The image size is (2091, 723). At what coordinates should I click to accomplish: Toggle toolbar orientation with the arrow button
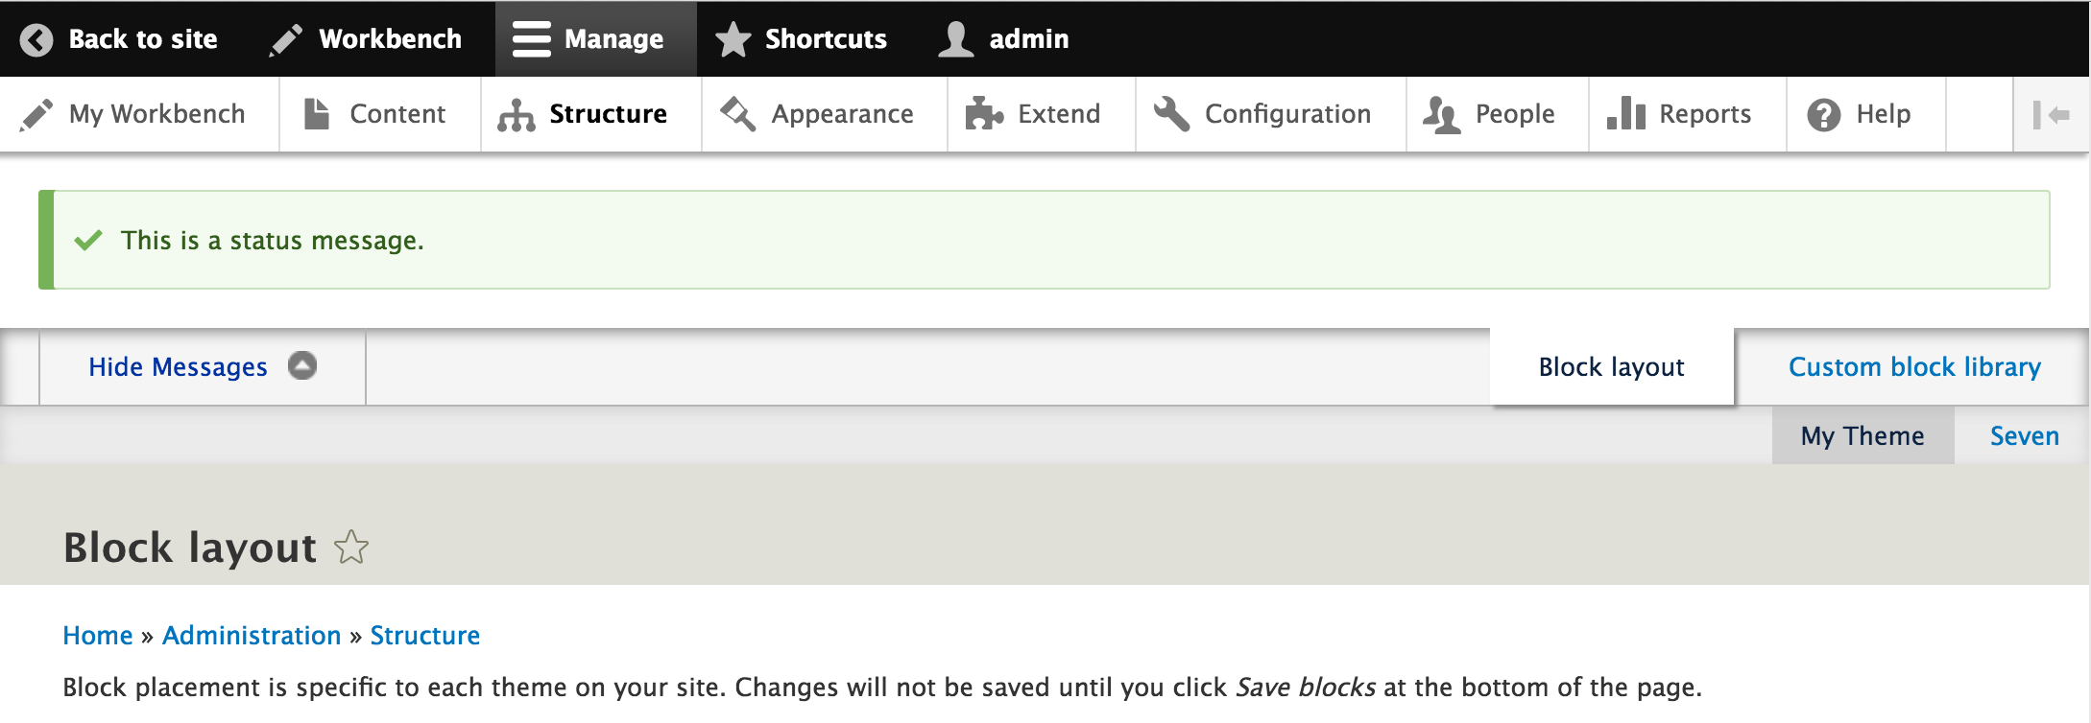(x=2051, y=115)
